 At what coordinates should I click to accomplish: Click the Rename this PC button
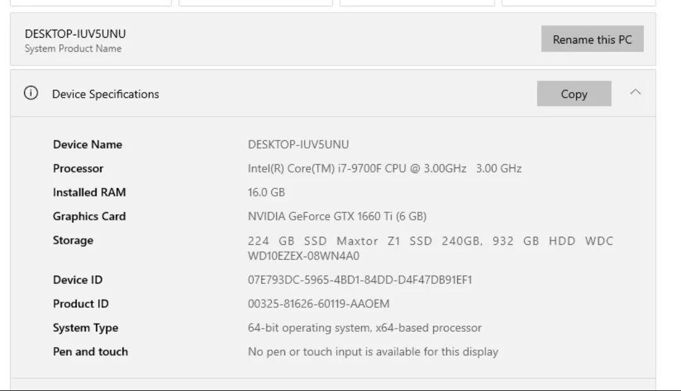pos(591,38)
